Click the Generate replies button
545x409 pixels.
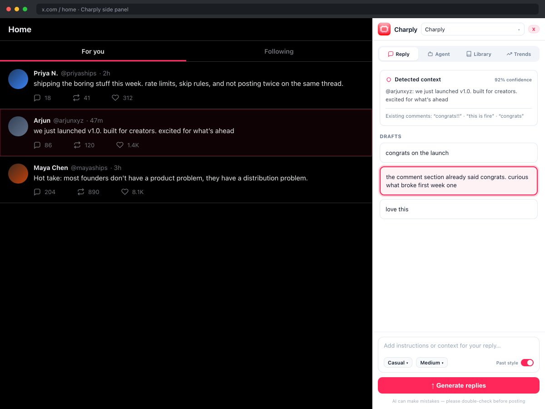pos(459,385)
